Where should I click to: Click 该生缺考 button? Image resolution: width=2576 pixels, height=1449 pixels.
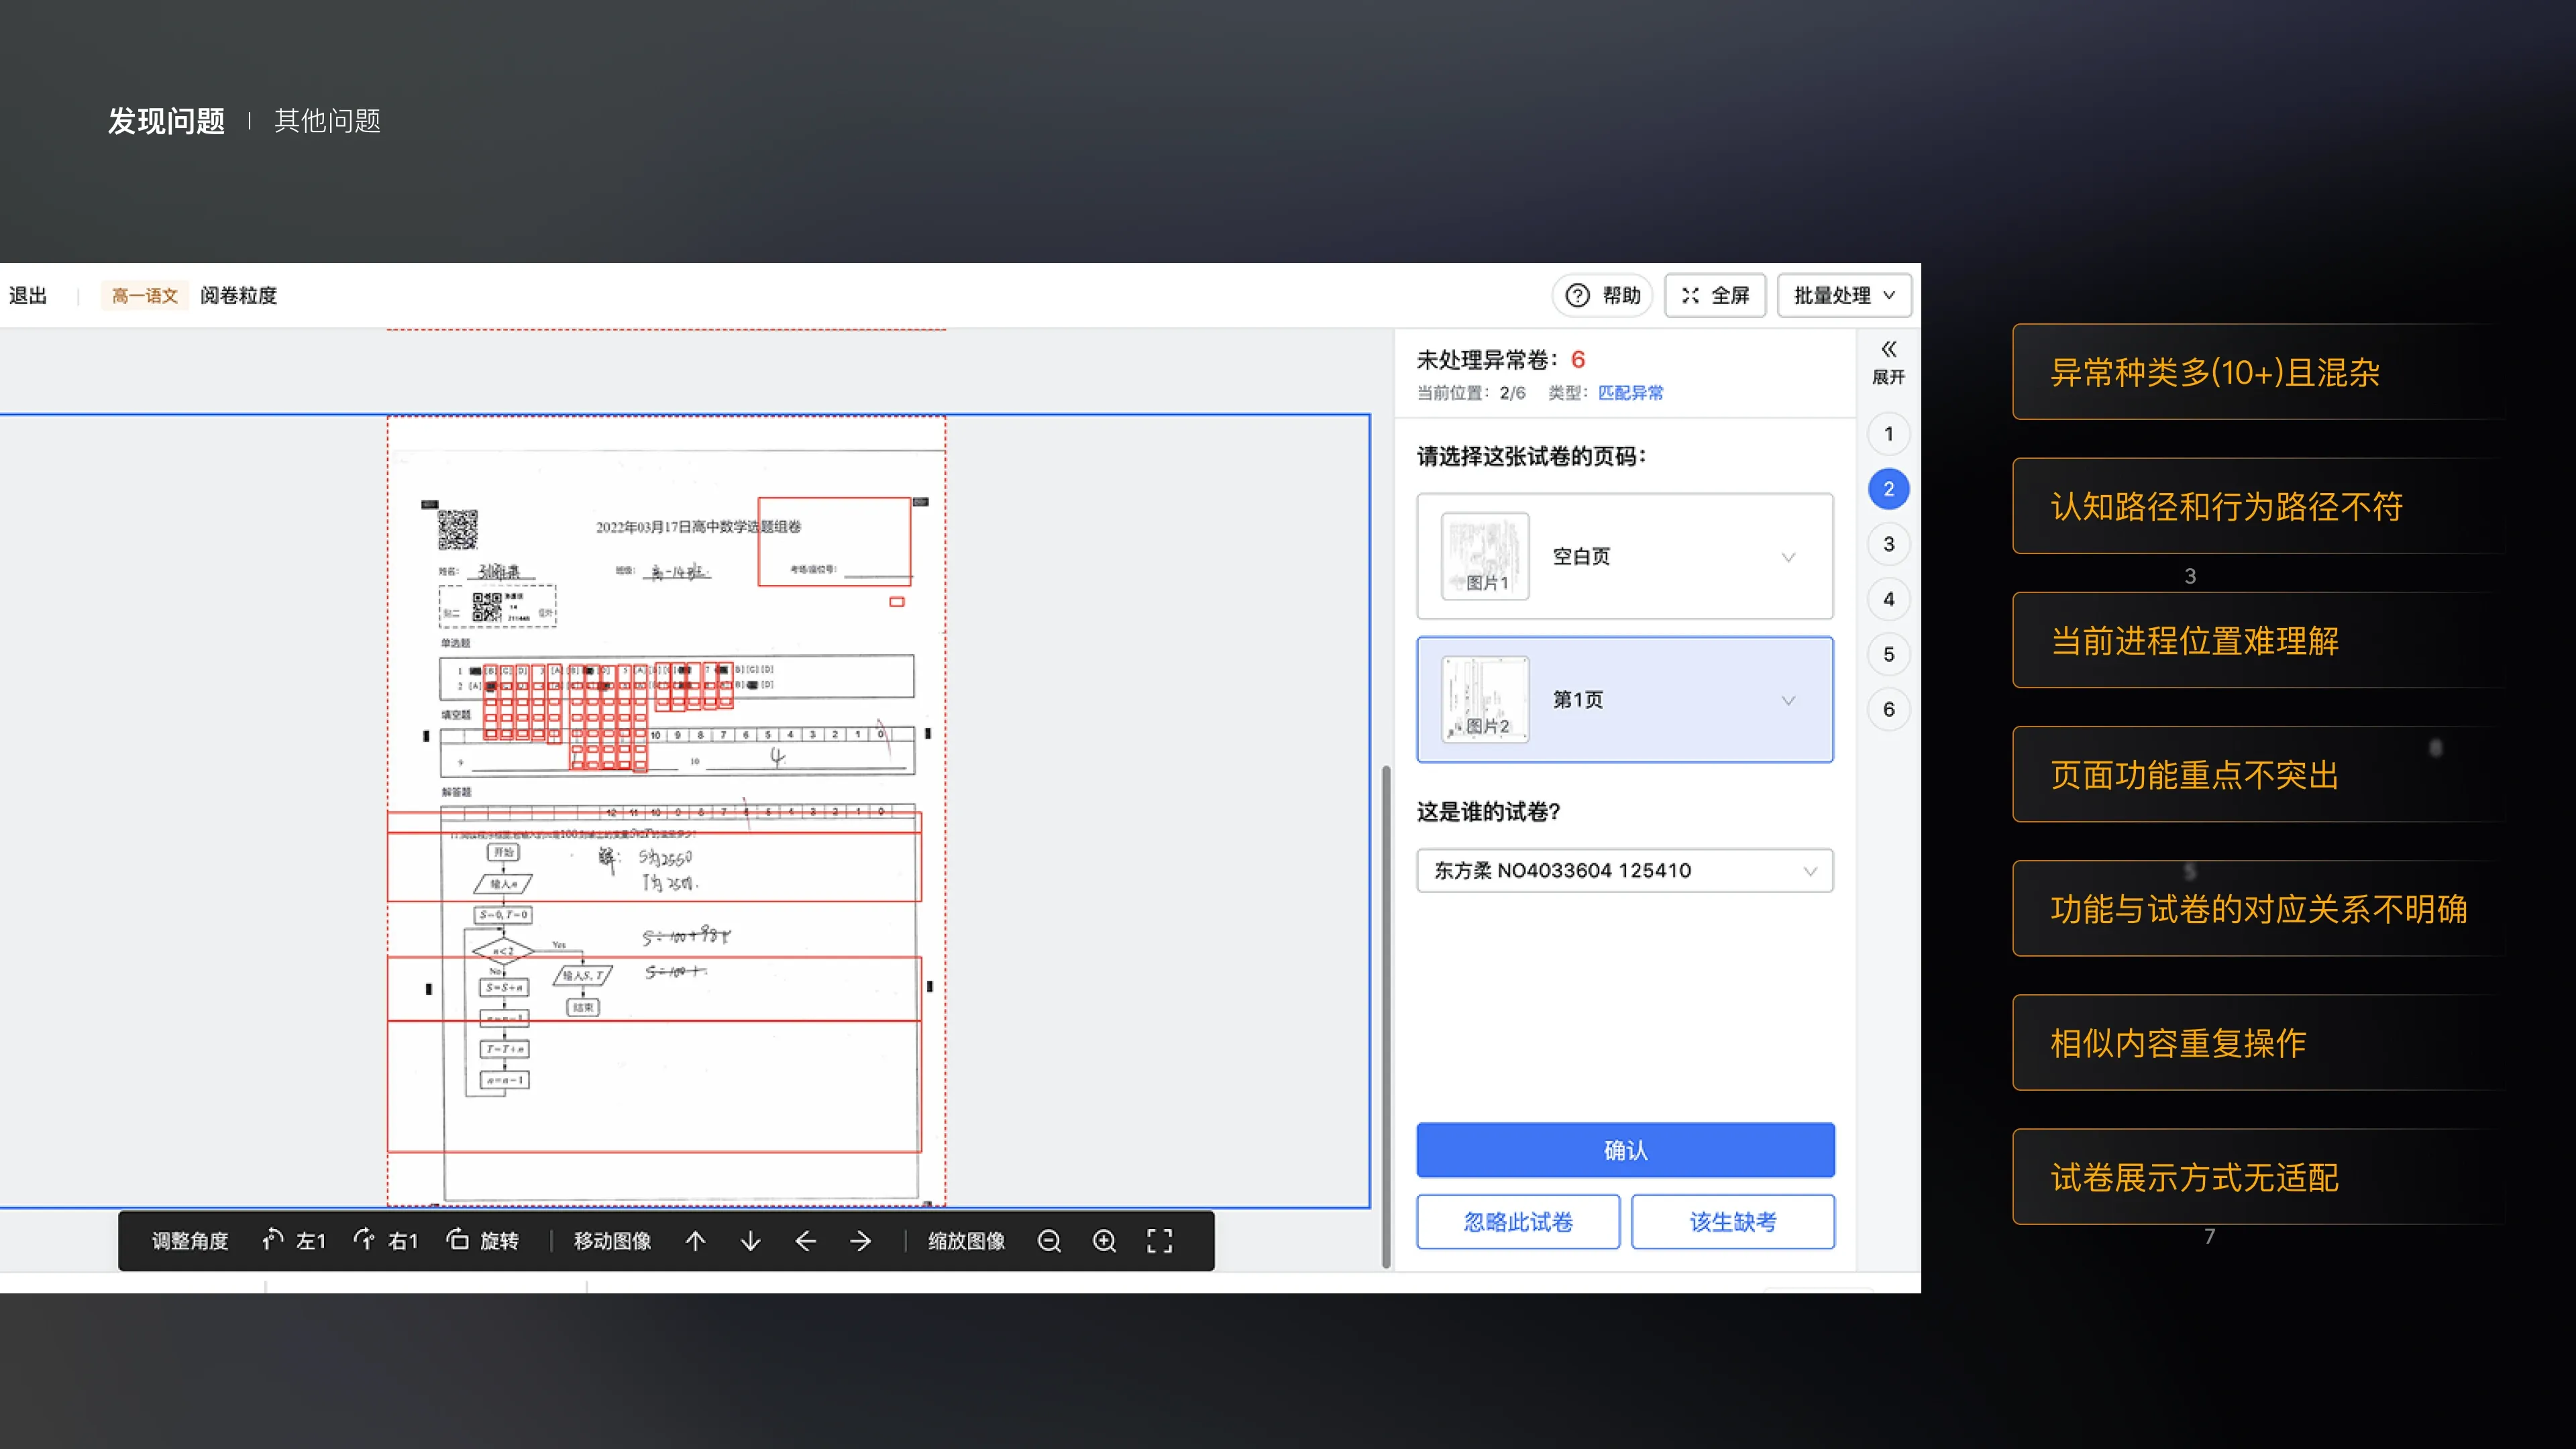click(x=1733, y=1222)
